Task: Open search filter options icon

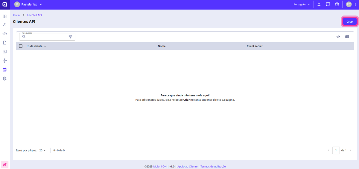Action: coord(71,37)
